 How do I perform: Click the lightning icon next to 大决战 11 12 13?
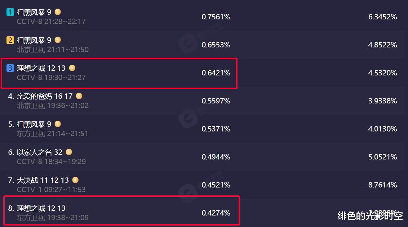coord(75,180)
